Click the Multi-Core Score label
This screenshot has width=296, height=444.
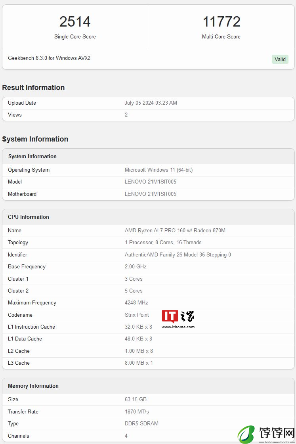[x=221, y=36]
